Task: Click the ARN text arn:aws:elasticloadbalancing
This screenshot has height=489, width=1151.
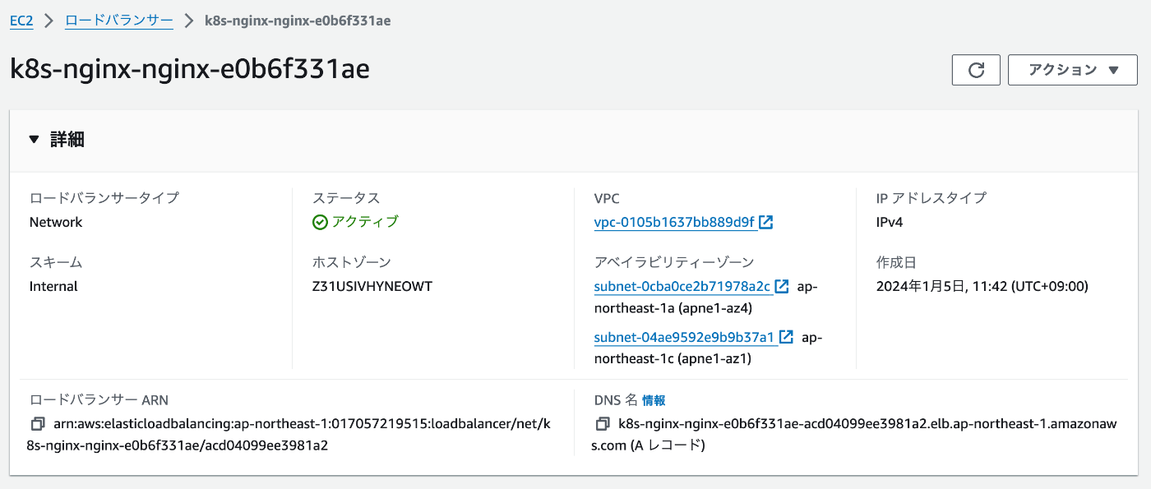Action: (290, 435)
